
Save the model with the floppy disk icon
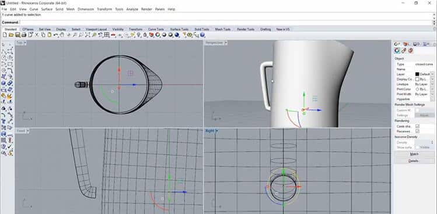18,35
